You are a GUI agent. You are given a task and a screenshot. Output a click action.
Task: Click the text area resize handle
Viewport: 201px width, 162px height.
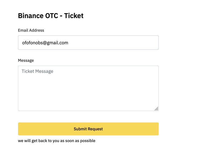point(156,109)
